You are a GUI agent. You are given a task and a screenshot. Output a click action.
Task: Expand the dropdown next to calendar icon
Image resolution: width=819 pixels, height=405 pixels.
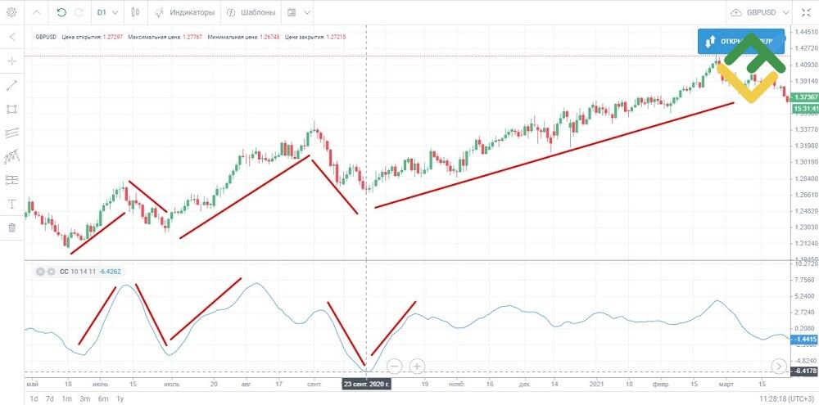[x=308, y=12]
